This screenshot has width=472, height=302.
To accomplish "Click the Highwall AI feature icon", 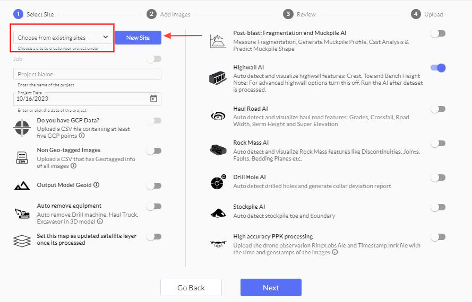I will [218, 78].
